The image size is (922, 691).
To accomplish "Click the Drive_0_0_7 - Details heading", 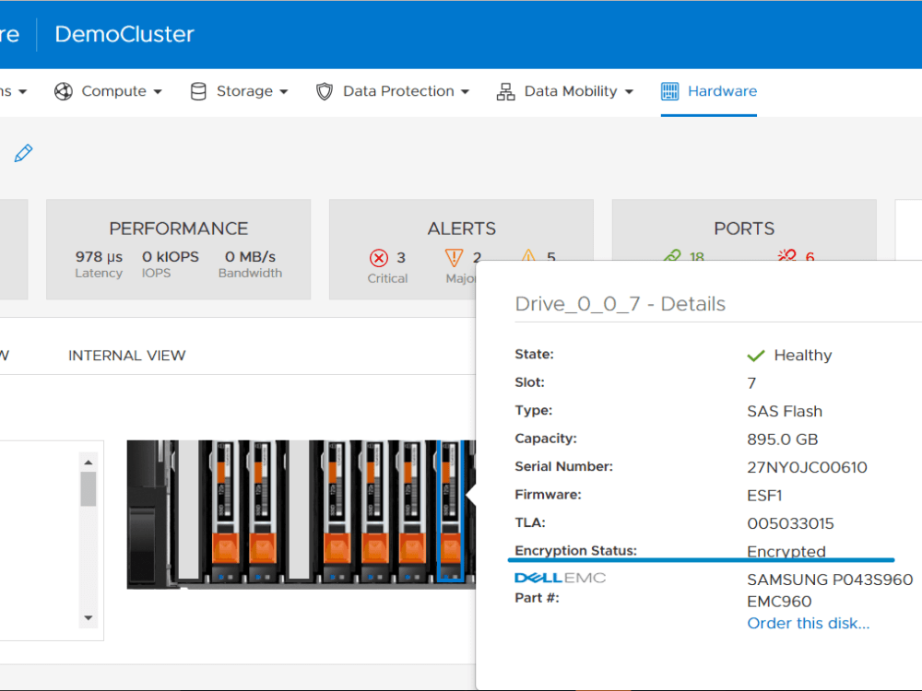I will 620,304.
